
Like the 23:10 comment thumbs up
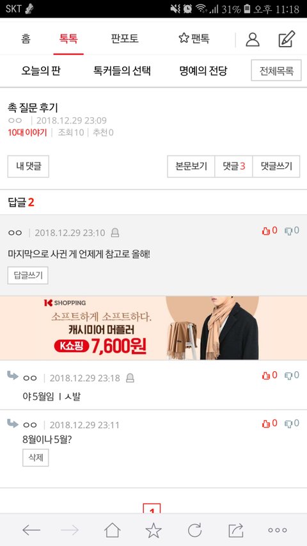[x=269, y=230]
